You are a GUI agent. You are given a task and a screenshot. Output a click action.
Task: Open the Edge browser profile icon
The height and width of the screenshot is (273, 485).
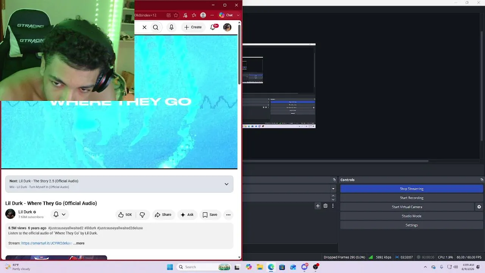(x=203, y=15)
